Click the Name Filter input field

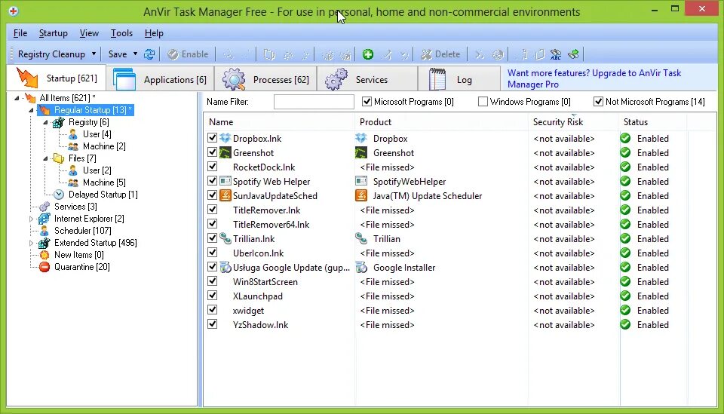(x=314, y=102)
